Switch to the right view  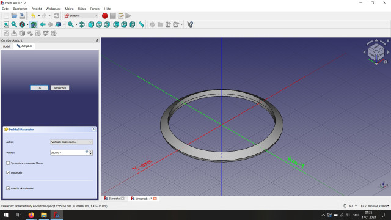(107, 24)
